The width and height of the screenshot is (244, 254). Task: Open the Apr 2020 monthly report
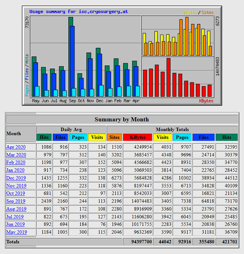coord(16,147)
